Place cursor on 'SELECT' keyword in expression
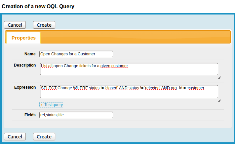This screenshot has height=144, width=235. coord(49,88)
